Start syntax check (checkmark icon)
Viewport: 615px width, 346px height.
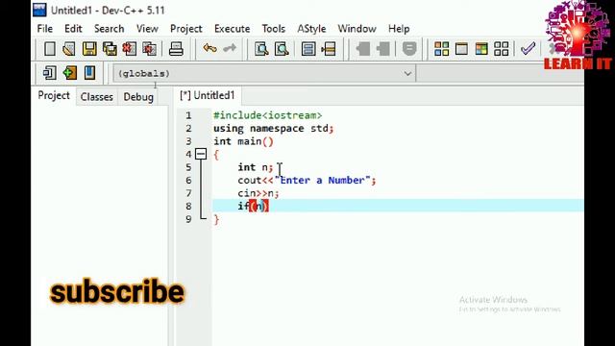tap(528, 49)
